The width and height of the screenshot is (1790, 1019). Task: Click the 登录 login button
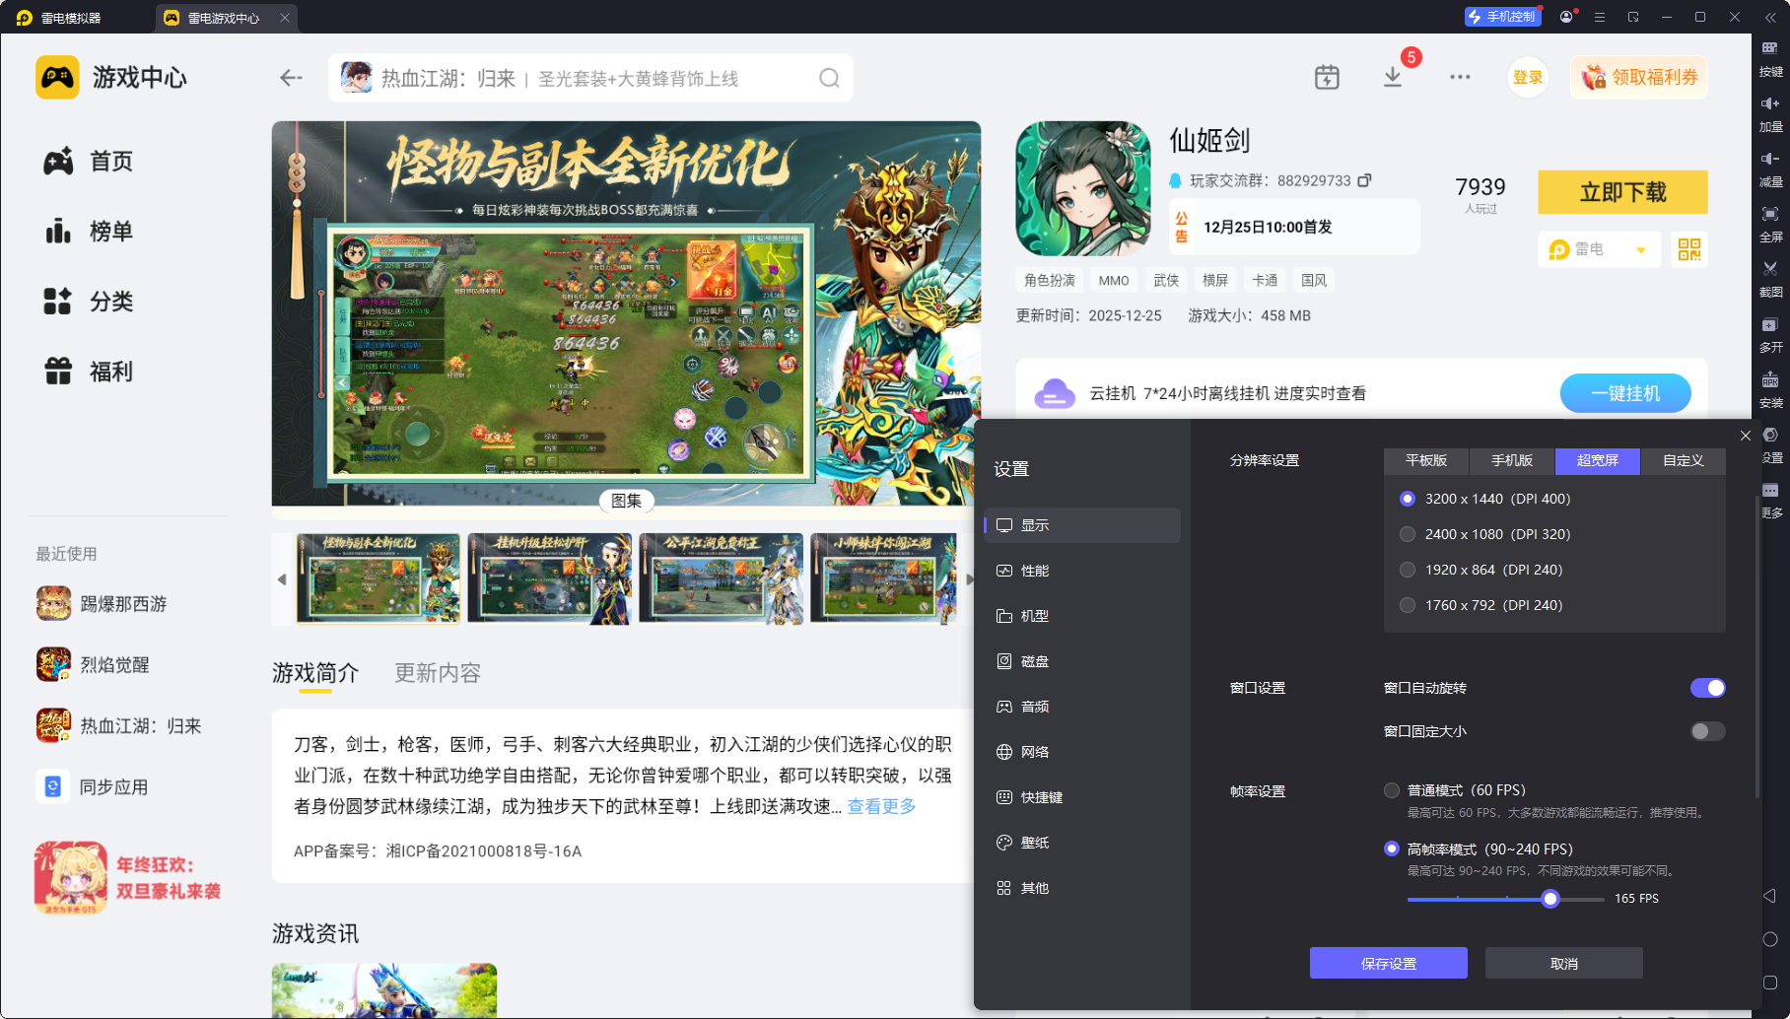tap(1528, 77)
